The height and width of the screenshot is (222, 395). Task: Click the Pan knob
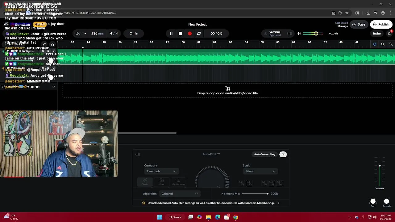click(373, 201)
